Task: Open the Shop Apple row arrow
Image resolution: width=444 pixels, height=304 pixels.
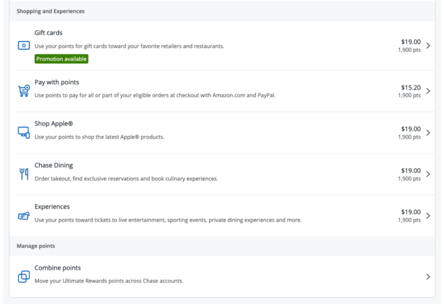Action: click(x=428, y=133)
